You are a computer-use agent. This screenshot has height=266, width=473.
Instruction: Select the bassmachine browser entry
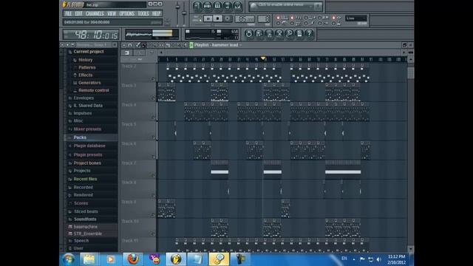coord(86,227)
